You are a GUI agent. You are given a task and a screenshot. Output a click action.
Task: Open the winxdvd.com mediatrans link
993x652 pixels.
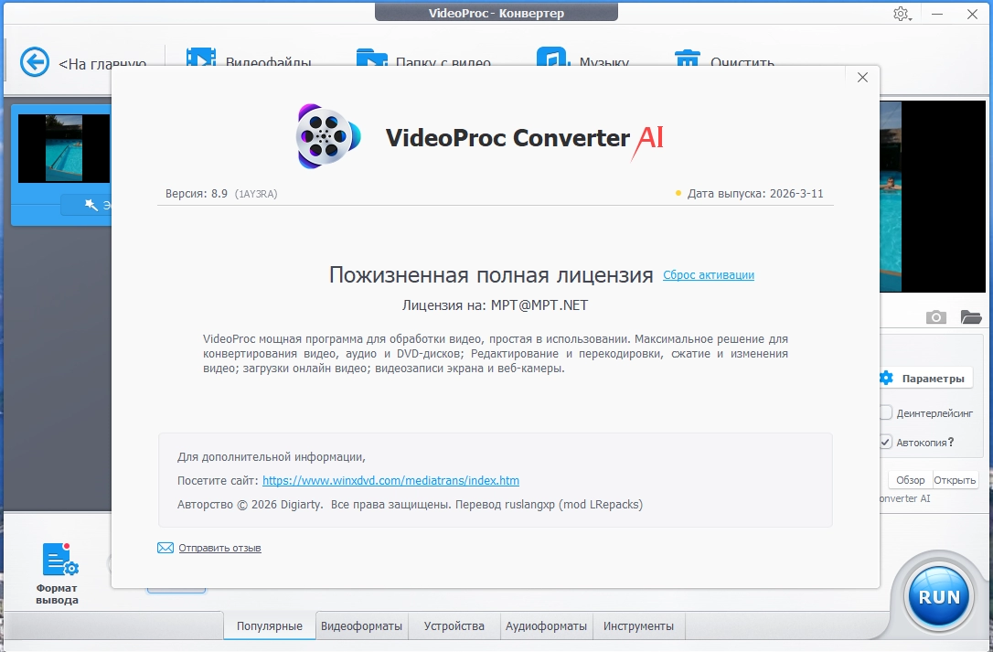point(390,480)
